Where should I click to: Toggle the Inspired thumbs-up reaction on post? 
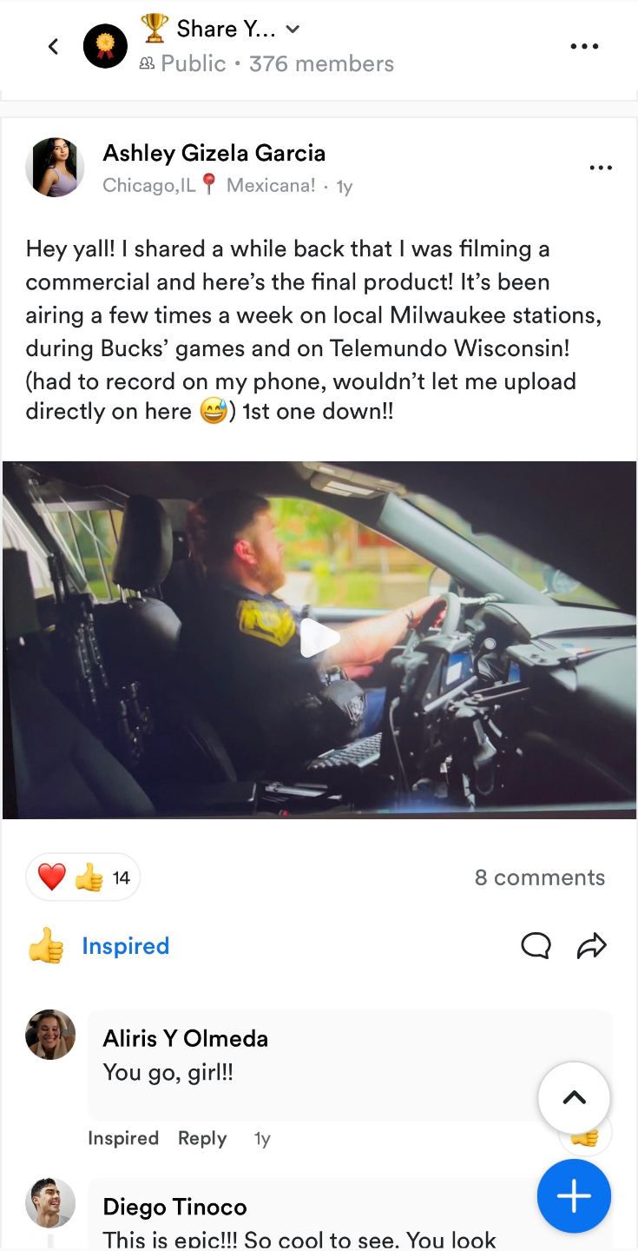click(x=99, y=946)
